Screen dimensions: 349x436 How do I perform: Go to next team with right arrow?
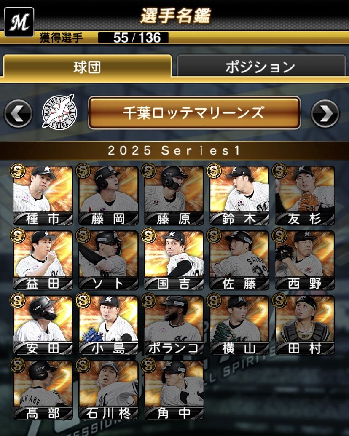point(325,113)
